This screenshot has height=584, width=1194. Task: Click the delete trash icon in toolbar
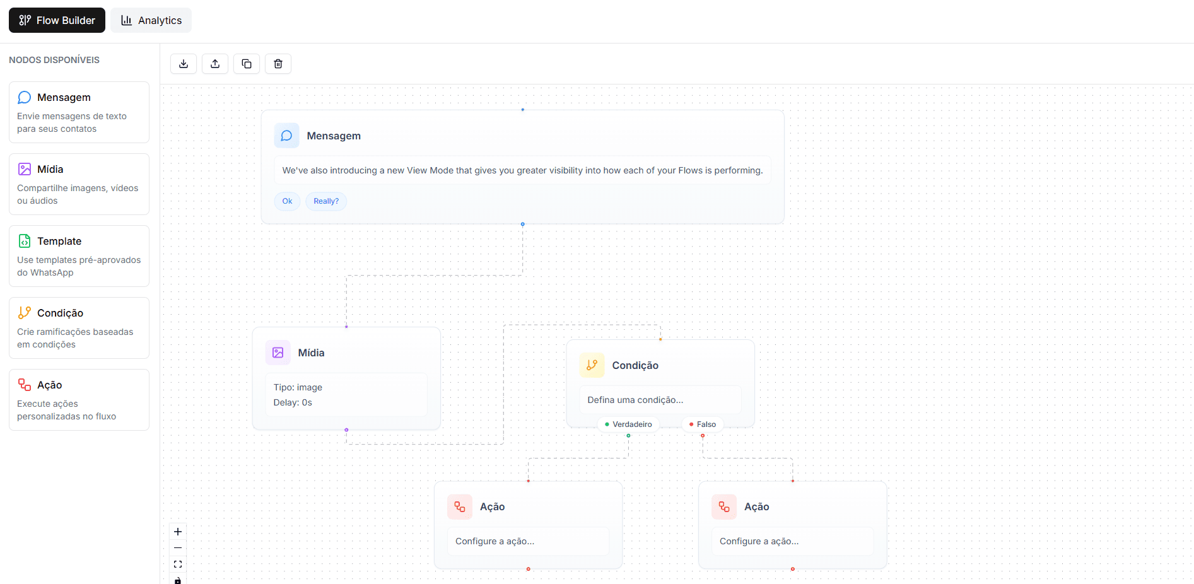pyautogui.click(x=278, y=63)
